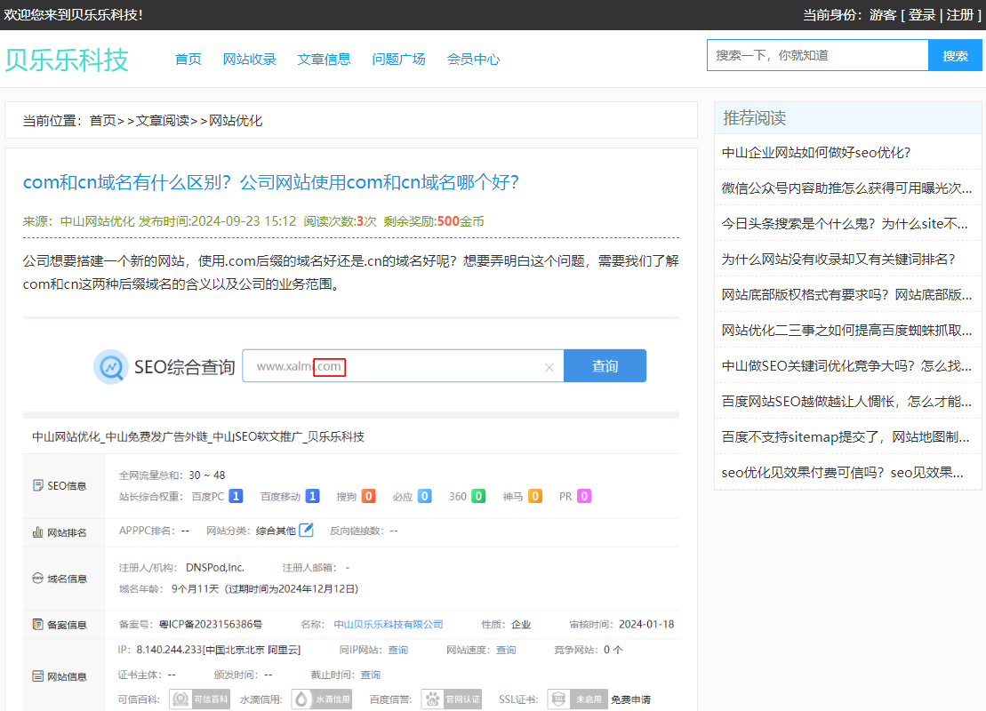This screenshot has width=986, height=711.
Task: Click the 域名信息 www icon
Action: coord(37,579)
